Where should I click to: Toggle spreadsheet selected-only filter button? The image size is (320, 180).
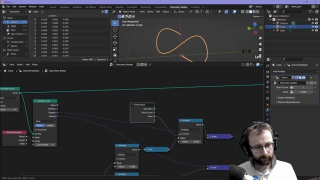(x=106, y=12)
